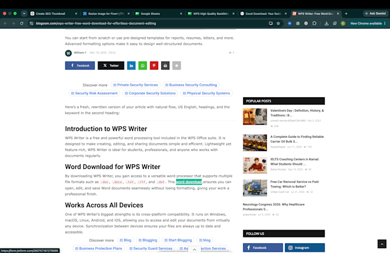Expand the bottom chevron-up overlay
Viewport: 390px width, 253px height.
(x=194, y=250)
